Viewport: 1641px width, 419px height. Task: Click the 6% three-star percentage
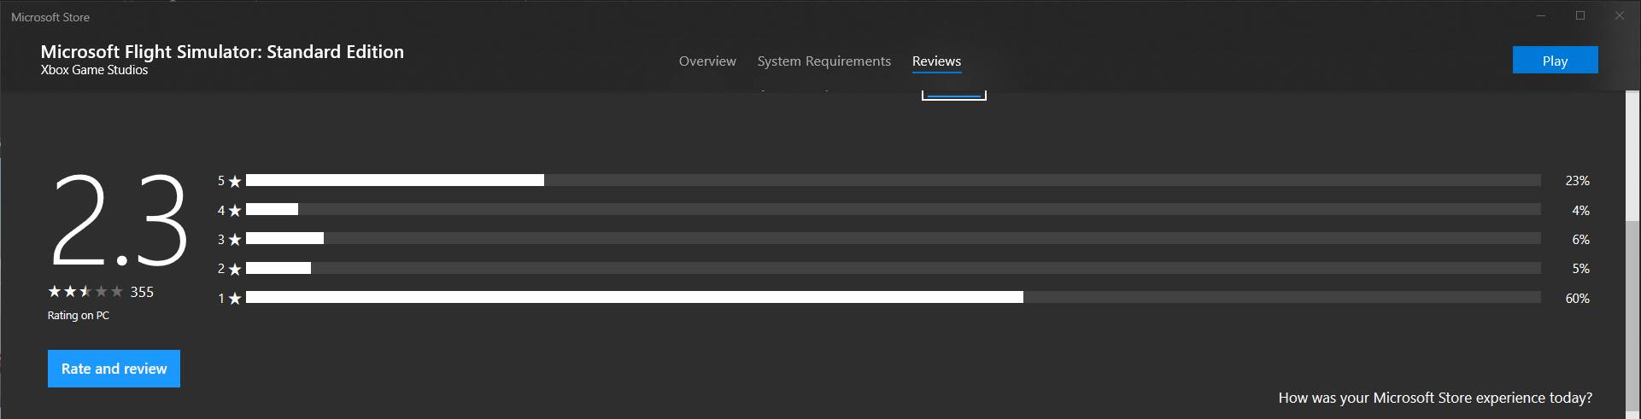(1580, 240)
